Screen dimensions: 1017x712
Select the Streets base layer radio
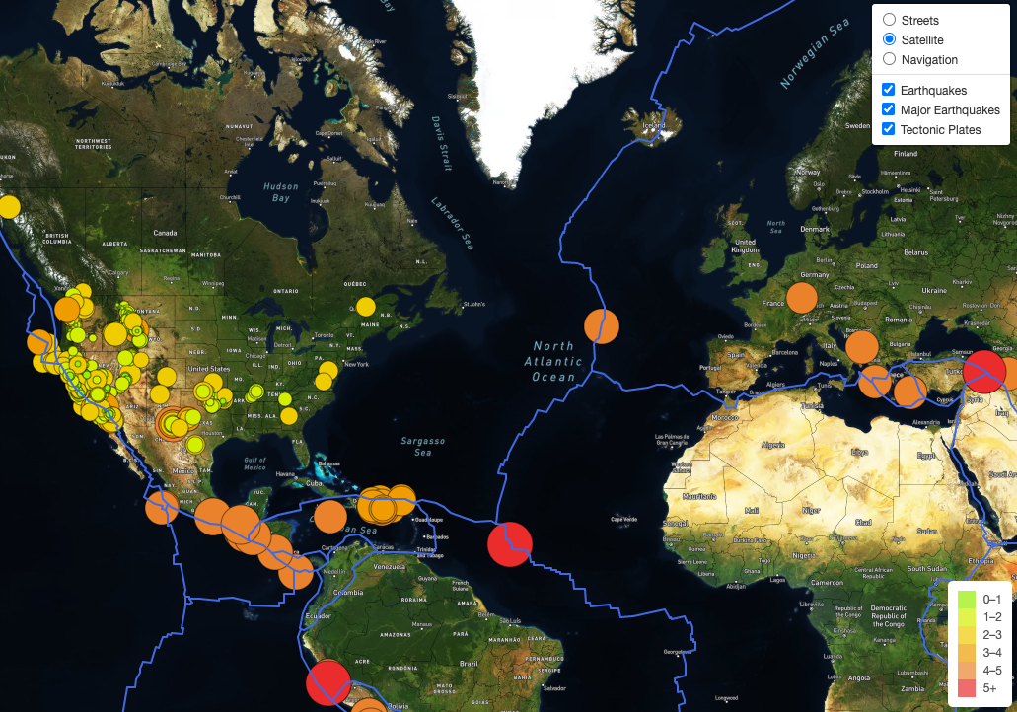tap(889, 20)
